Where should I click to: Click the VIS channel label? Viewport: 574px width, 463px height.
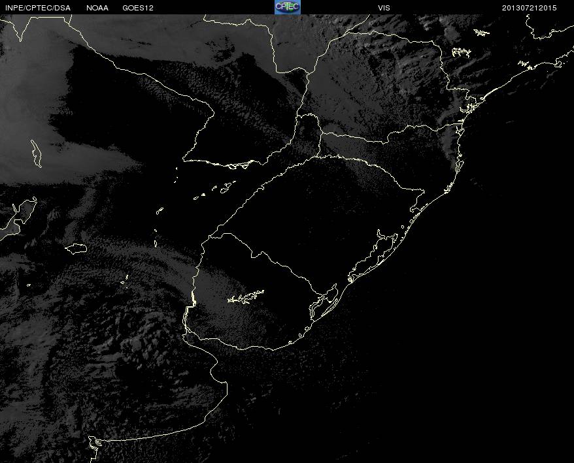(x=384, y=8)
